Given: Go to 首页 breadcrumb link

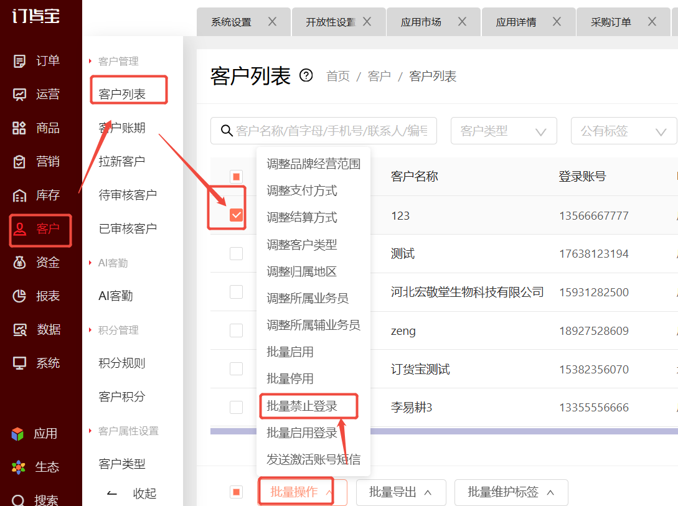Looking at the screenshot, I should (x=338, y=77).
